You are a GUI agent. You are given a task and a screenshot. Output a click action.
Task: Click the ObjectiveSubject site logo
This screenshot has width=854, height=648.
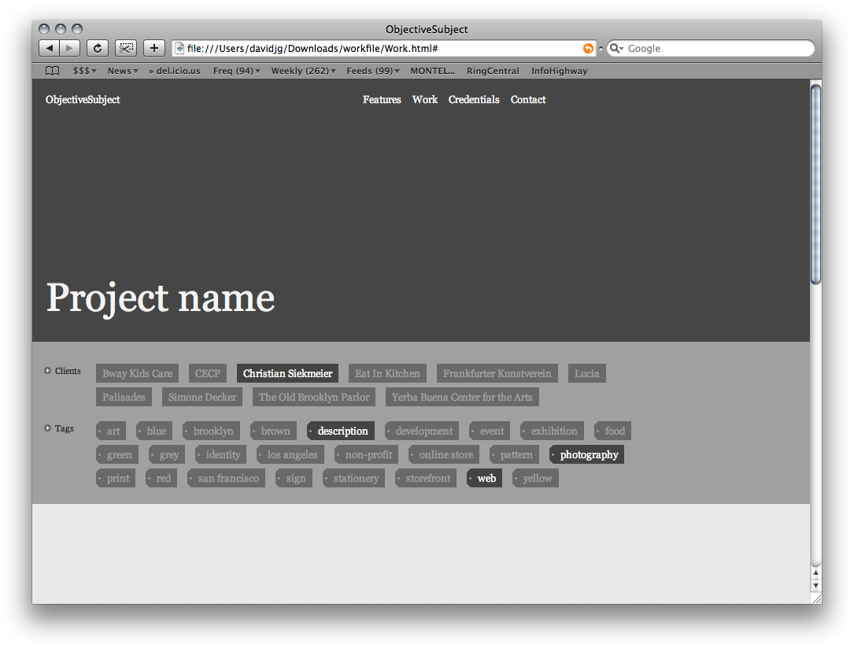tap(83, 100)
